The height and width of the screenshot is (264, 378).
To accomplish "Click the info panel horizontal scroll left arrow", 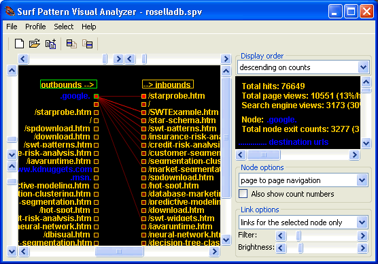I will [x=241, y=154].
